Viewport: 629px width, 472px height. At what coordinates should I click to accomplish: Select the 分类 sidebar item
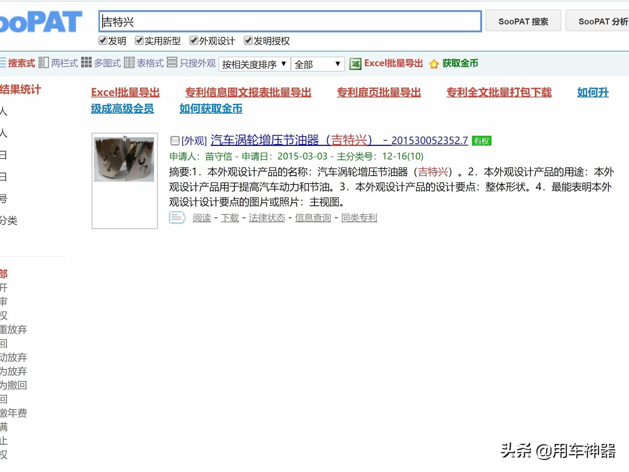[x=9, y=220]
